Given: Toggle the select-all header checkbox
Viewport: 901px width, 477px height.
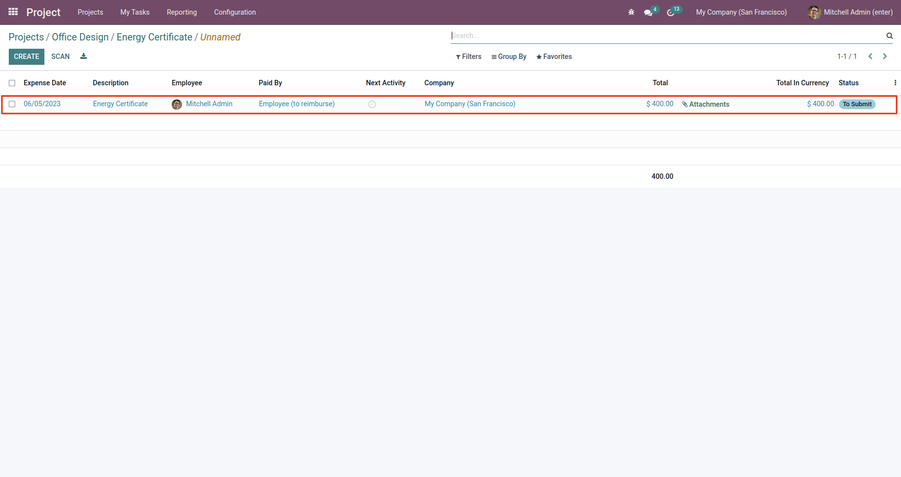Looking at the screenshot, I should point(12,83).
